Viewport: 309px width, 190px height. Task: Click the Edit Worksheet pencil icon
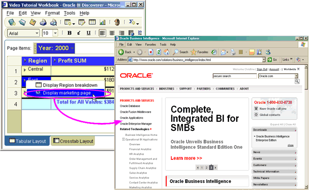[82, 22]
